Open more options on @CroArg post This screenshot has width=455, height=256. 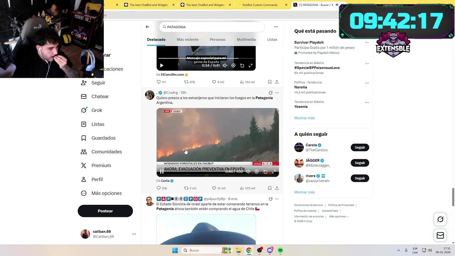coord(277,93)
